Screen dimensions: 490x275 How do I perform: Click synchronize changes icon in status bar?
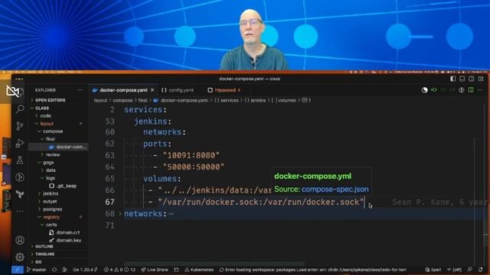pos(54,270)
